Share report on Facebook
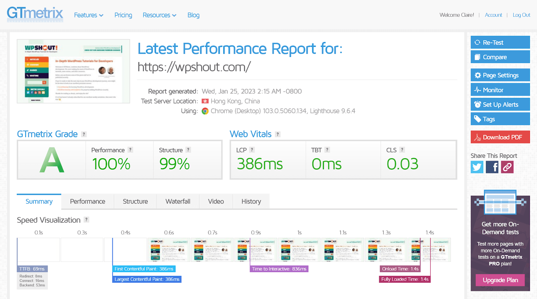The image size is (537, 299). click(x=492, y=167)
